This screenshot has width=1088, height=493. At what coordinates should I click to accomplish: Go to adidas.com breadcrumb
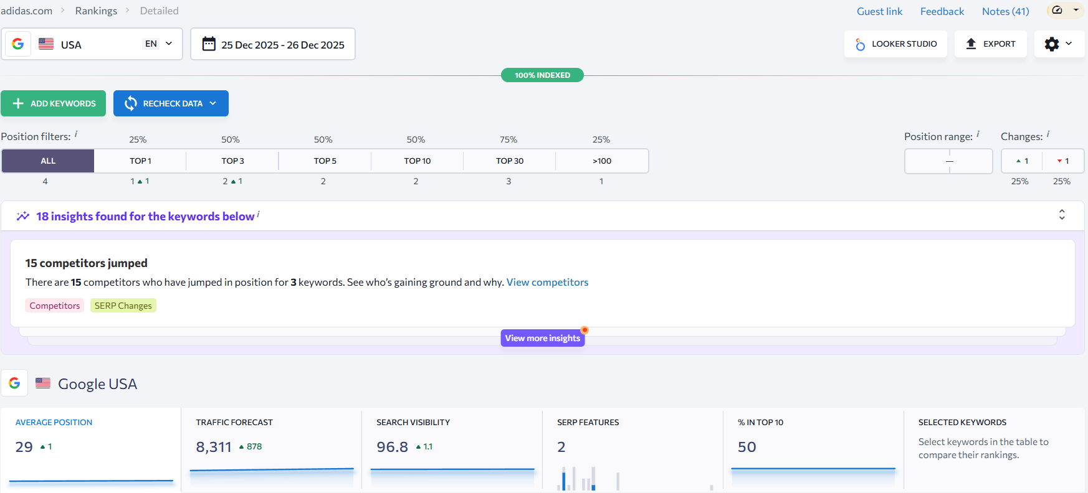27,11
